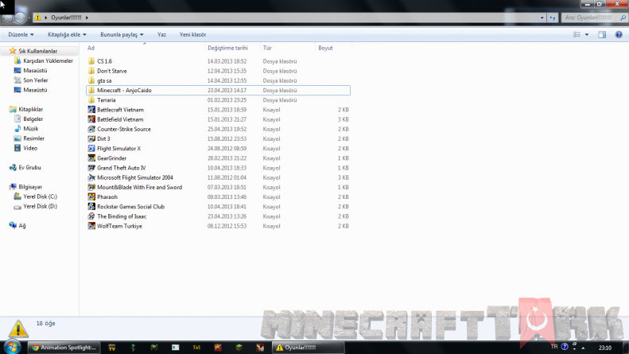Select The Binding of Isaac icon
This screenshot has height=354, width=629.
click(91, 216)
